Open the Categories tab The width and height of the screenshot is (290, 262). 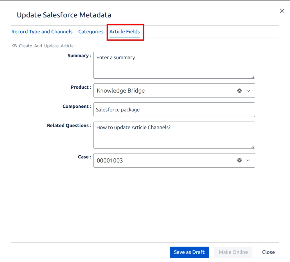click(91, 32)
